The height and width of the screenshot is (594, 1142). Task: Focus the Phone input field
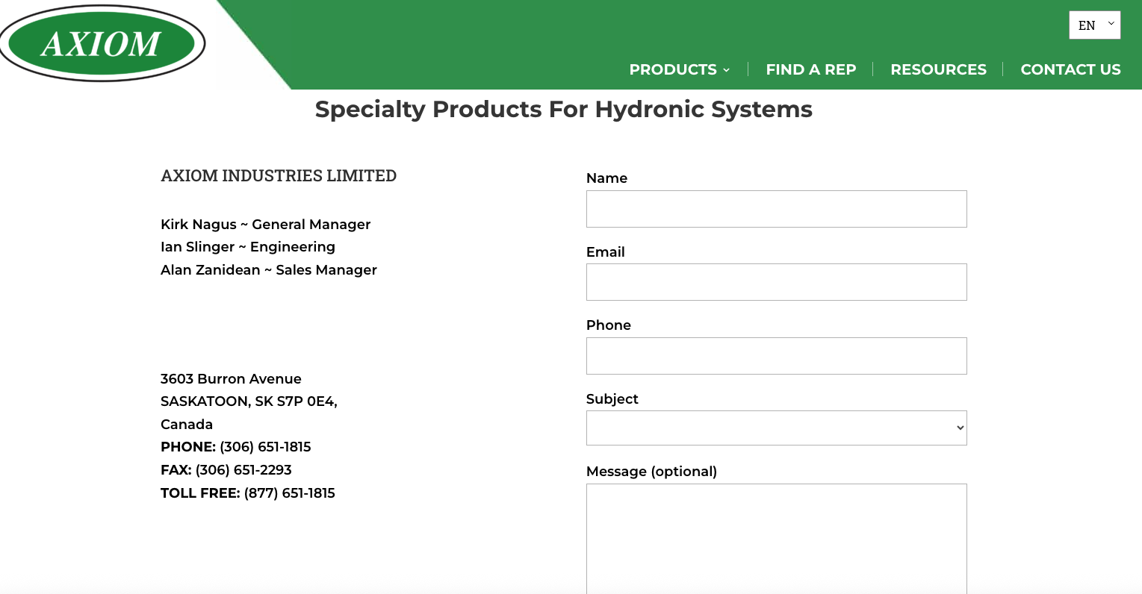[777, 356]
